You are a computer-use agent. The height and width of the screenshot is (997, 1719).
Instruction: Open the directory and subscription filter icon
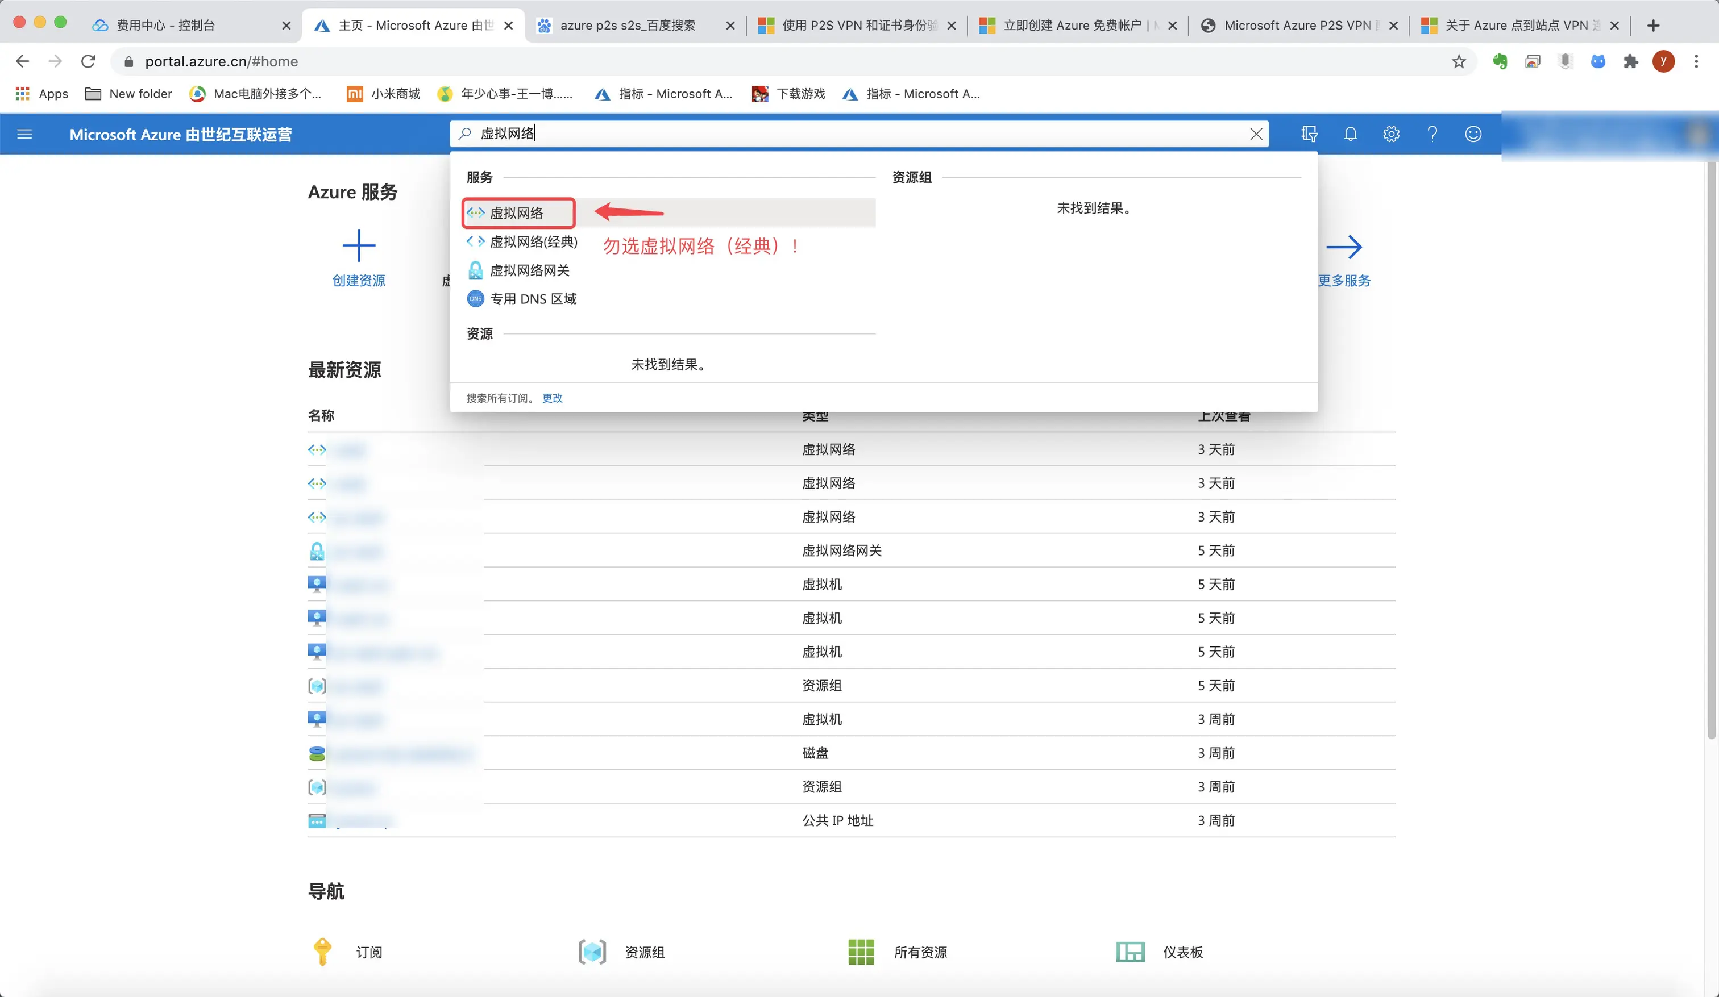pyautogui.click(x=1309, y=134)
